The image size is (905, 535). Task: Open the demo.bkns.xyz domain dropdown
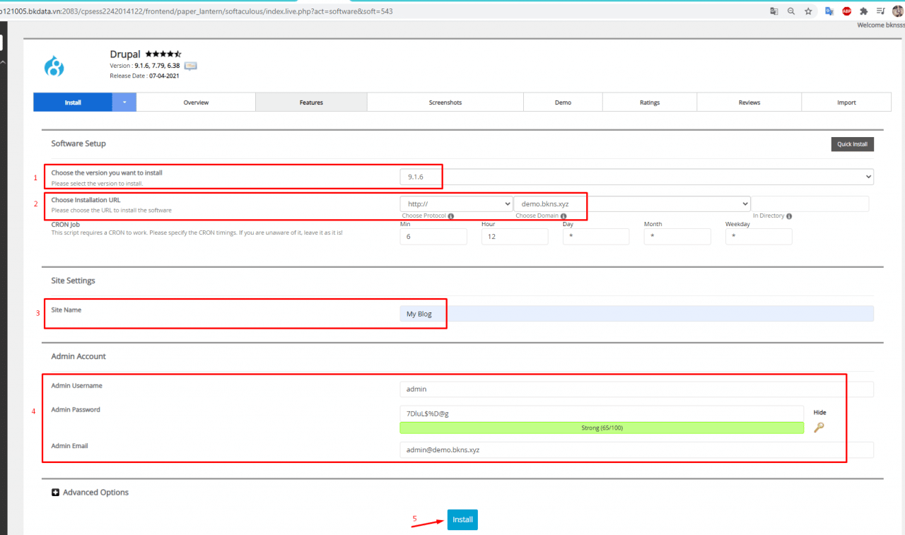coord(632,204)
